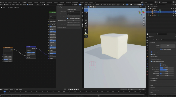Viewport: 176px width, 97px height.
Task: Toggle the Invert checkbox on Bump node
Action: click(x=27, y=51)
